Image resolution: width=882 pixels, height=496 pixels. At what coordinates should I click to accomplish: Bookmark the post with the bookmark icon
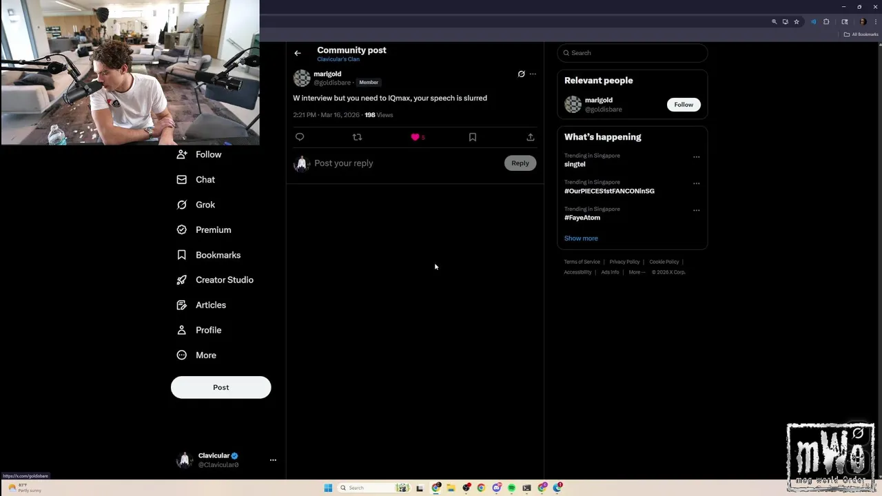tap(473, 137)
